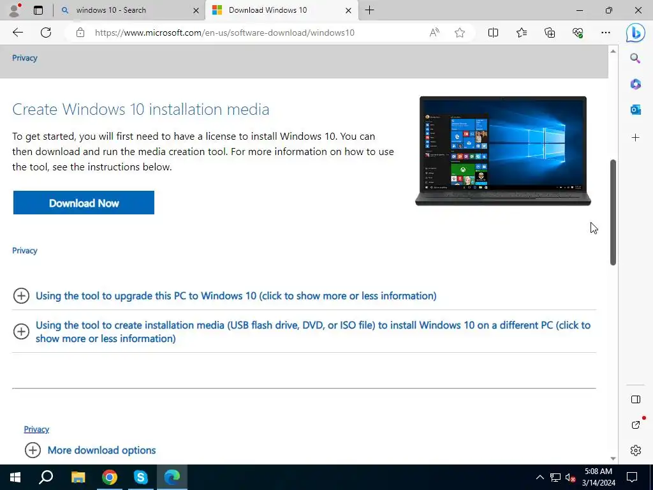The width and height of the screenshot is (653, 490).
Task: Click the scrollbar up arrow
Action: 613,51
